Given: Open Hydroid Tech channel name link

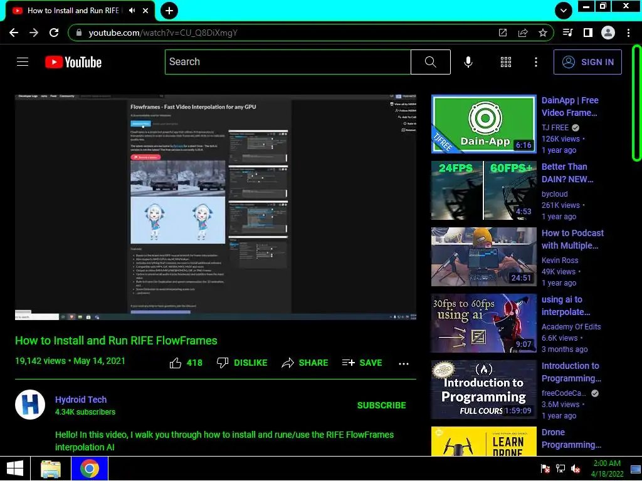Looking at the screenshot, I should pos(81,400).
